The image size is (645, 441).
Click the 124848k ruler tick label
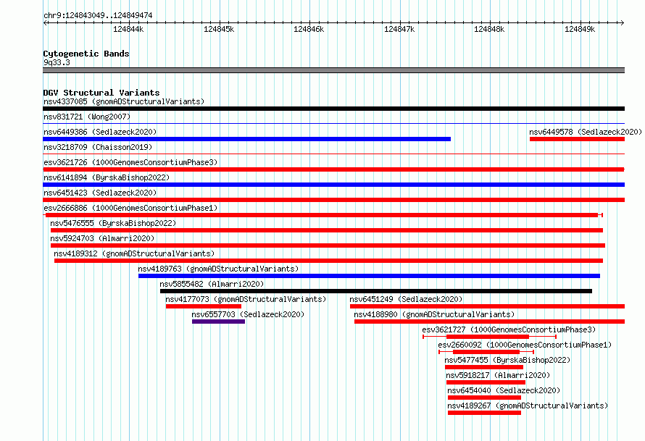click(x=489, y=29)
